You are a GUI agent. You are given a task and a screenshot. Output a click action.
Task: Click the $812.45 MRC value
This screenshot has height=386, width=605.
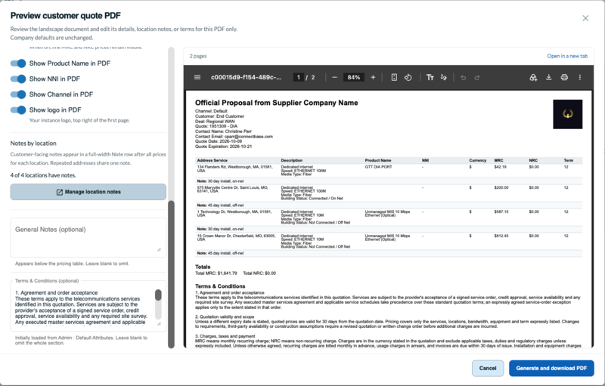(501, 236)
